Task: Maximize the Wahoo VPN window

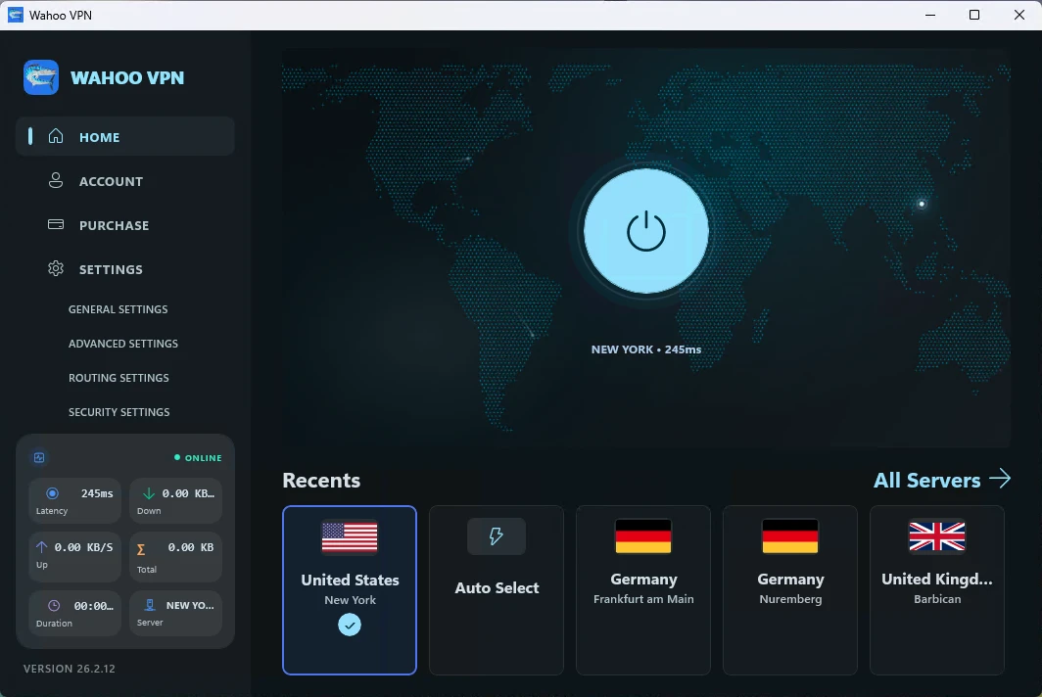Action: click(974, 15)
